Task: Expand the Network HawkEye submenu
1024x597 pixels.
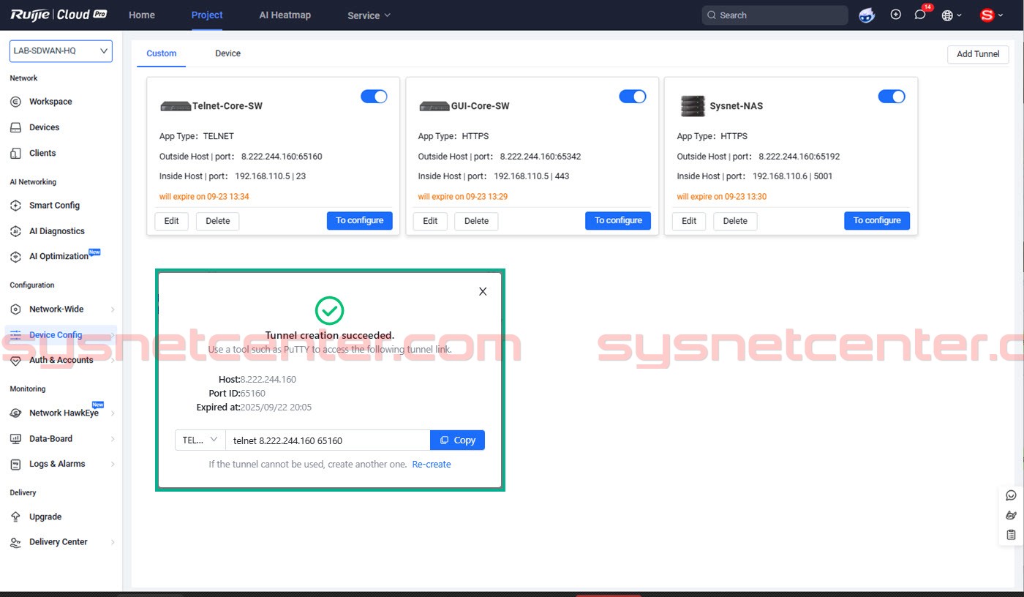Action: coord(113,413)
